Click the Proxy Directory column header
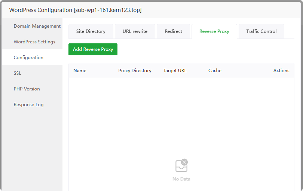Viewport: 303px width, 191px height. pos(135,71)
